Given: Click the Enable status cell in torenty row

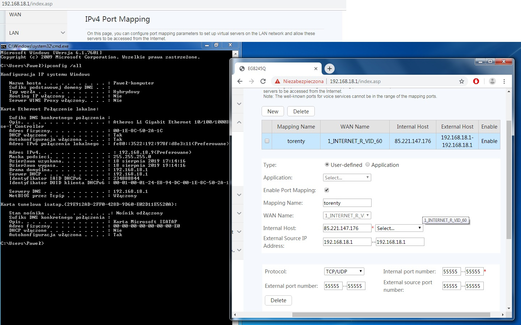Looking at the screenshot, I should (489, 141).
